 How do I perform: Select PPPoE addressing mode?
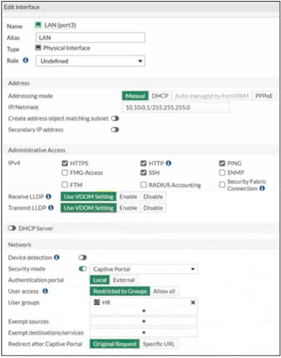point(264,96)
